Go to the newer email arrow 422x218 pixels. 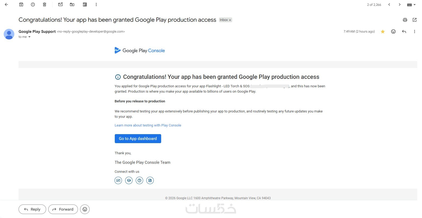pyautogui.click(x=389, y=4)
